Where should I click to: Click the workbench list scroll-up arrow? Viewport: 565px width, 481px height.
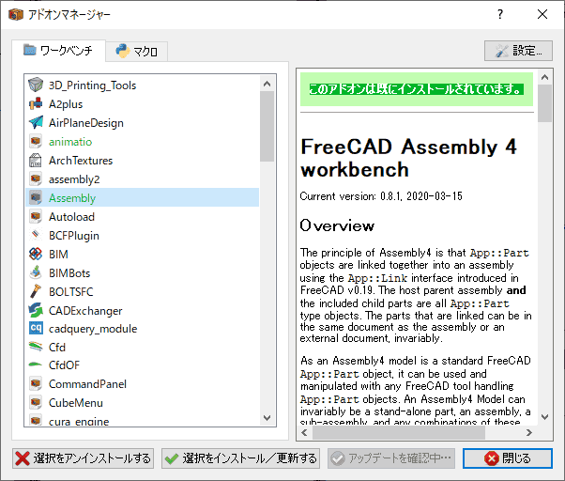point(267,84)
